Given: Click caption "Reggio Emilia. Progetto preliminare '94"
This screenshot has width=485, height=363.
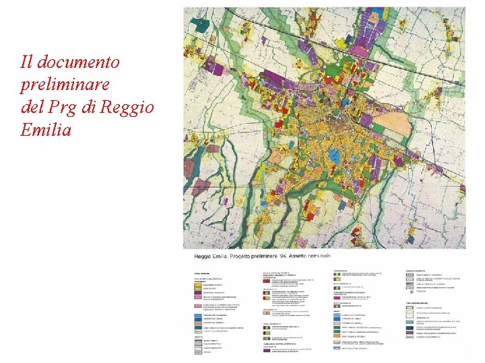Looking at the screenshot, I should [240, 256].
